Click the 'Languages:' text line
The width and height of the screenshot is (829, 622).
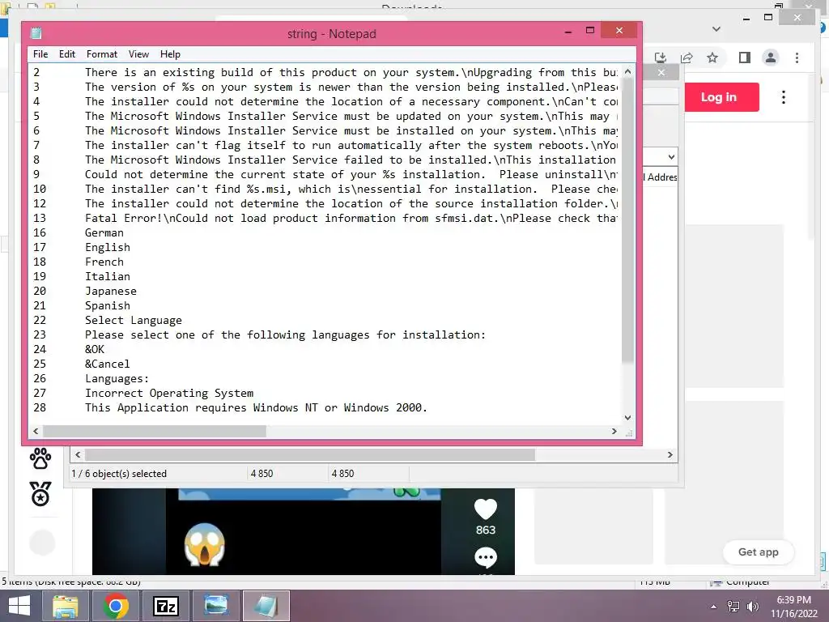[117, 378]
